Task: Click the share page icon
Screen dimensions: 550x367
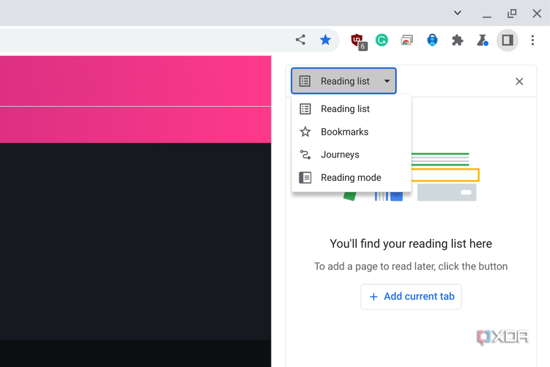Action: coord(300,39)
